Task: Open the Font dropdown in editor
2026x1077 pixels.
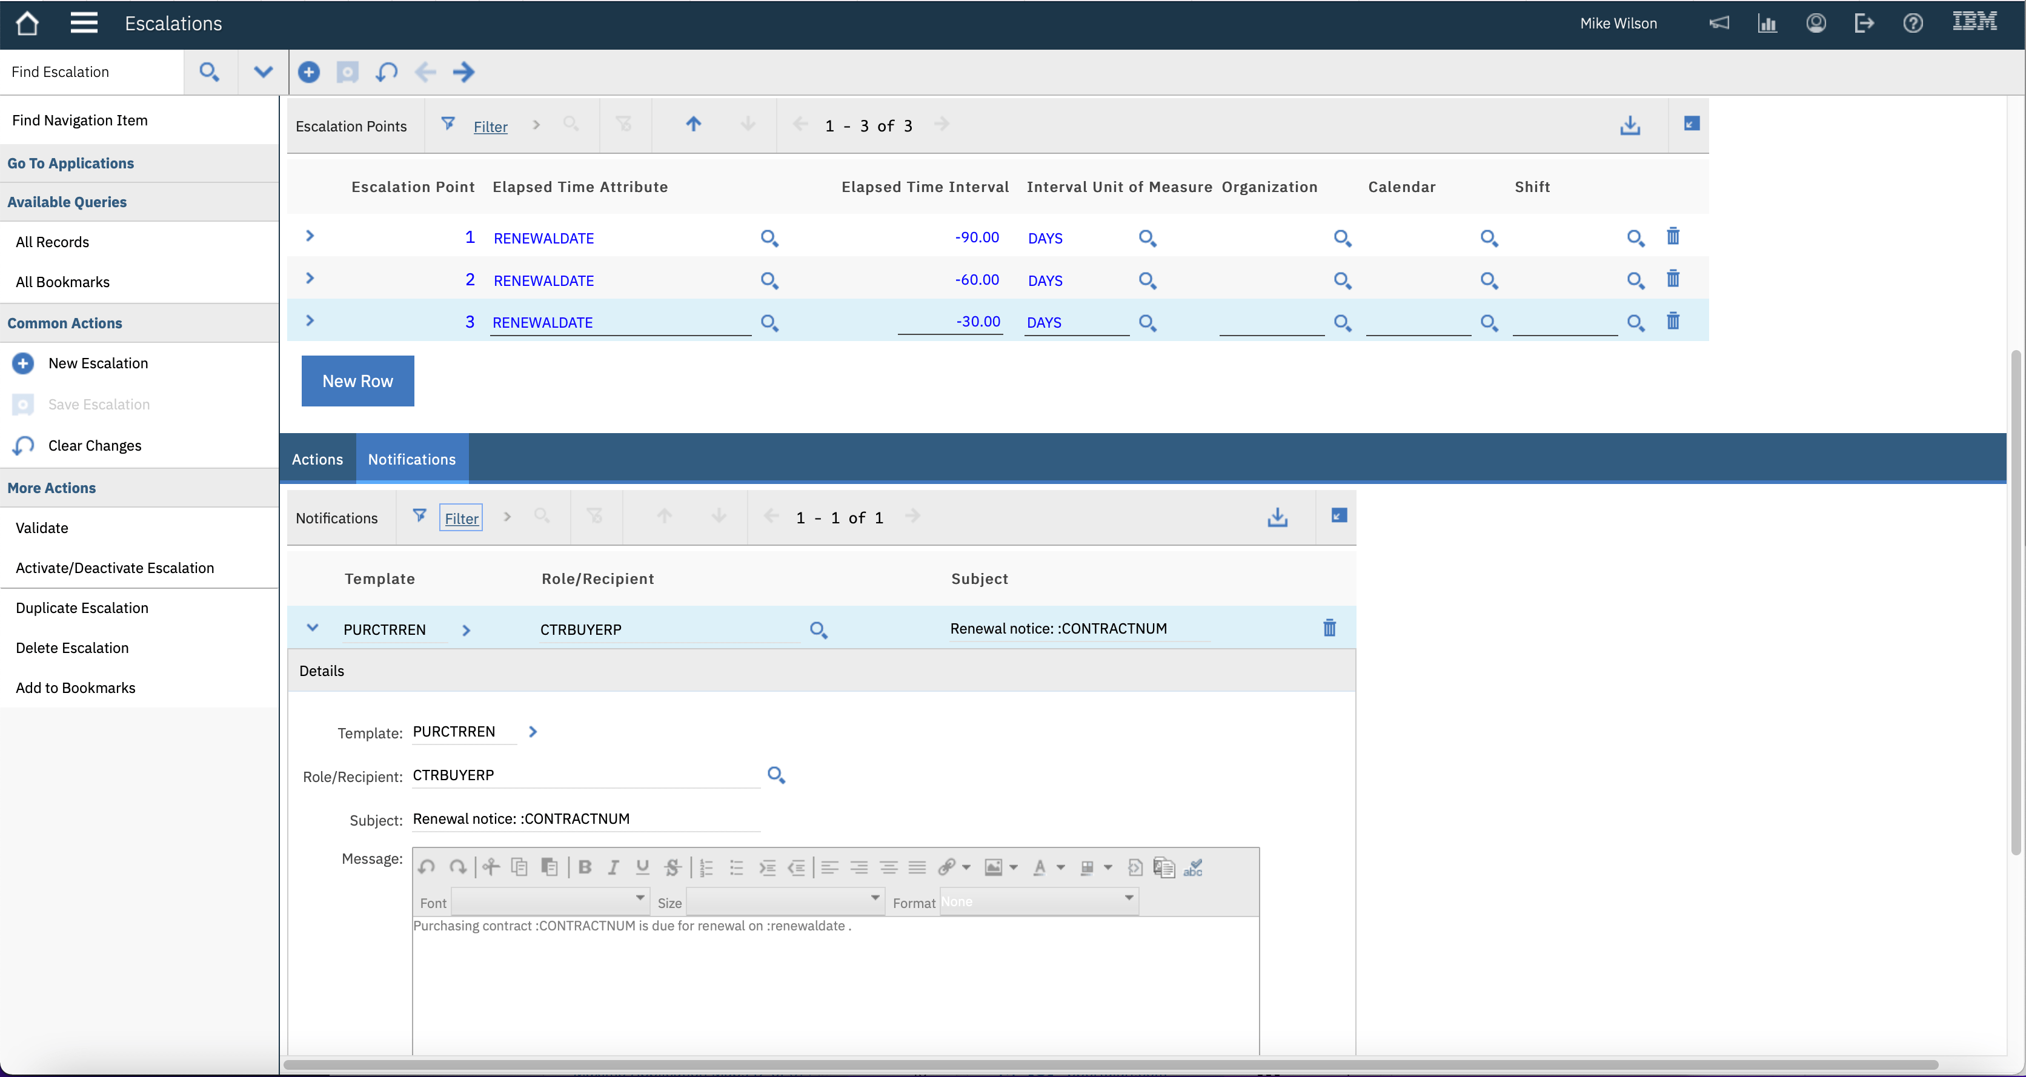Action: 550,902
